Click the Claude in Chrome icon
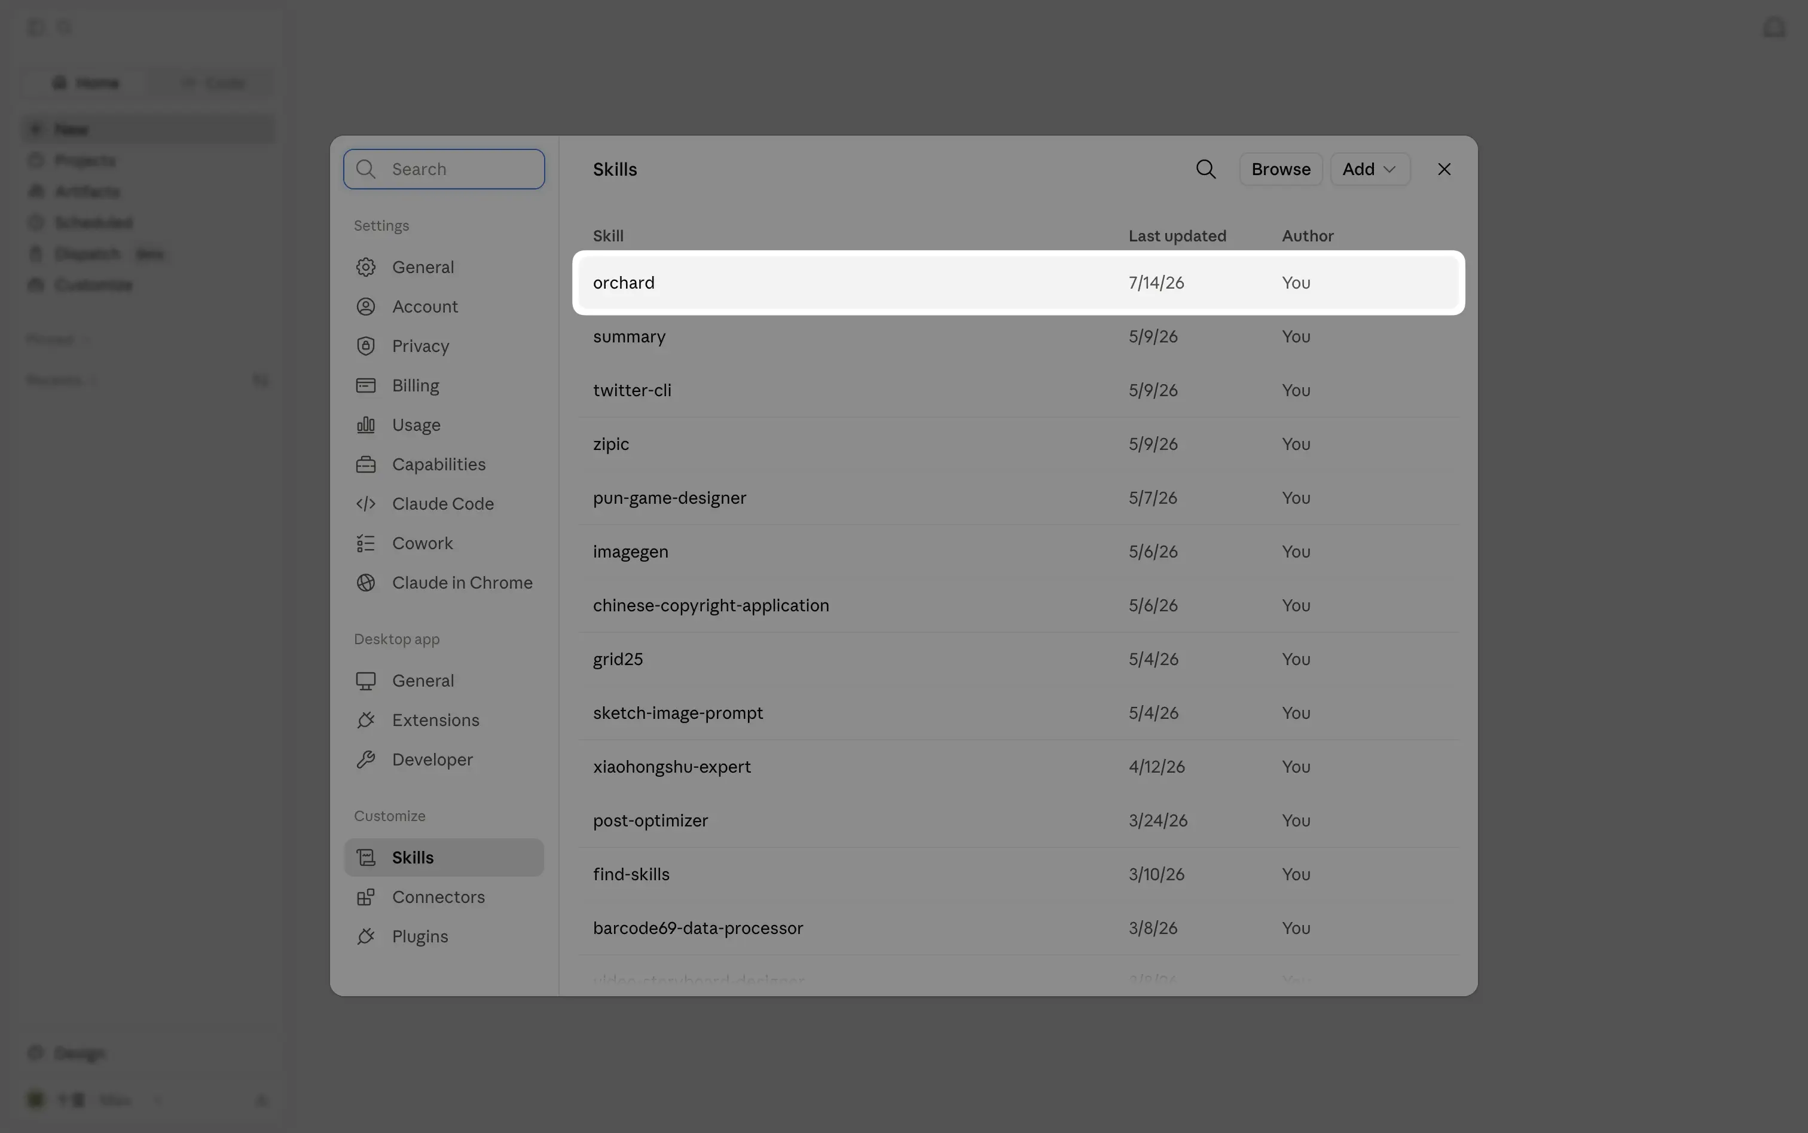 click(366, 582)
